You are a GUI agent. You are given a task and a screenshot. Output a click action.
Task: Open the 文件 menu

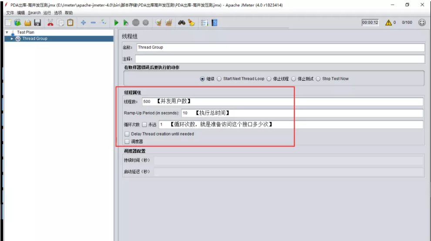(x=10, y=13)
